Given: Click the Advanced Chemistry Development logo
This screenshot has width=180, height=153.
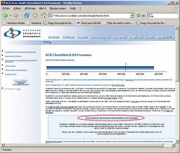Looking at the screenshot, I should click(22, 33).
